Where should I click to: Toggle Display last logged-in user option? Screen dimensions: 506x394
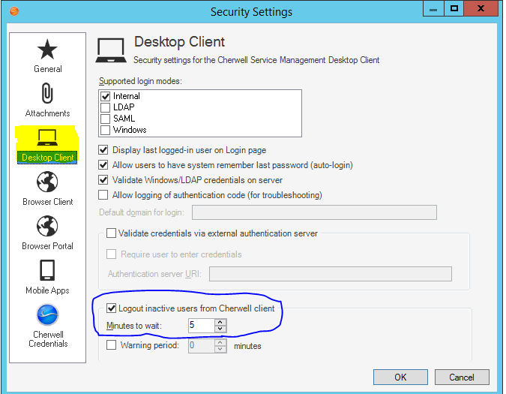coord(104,150)
